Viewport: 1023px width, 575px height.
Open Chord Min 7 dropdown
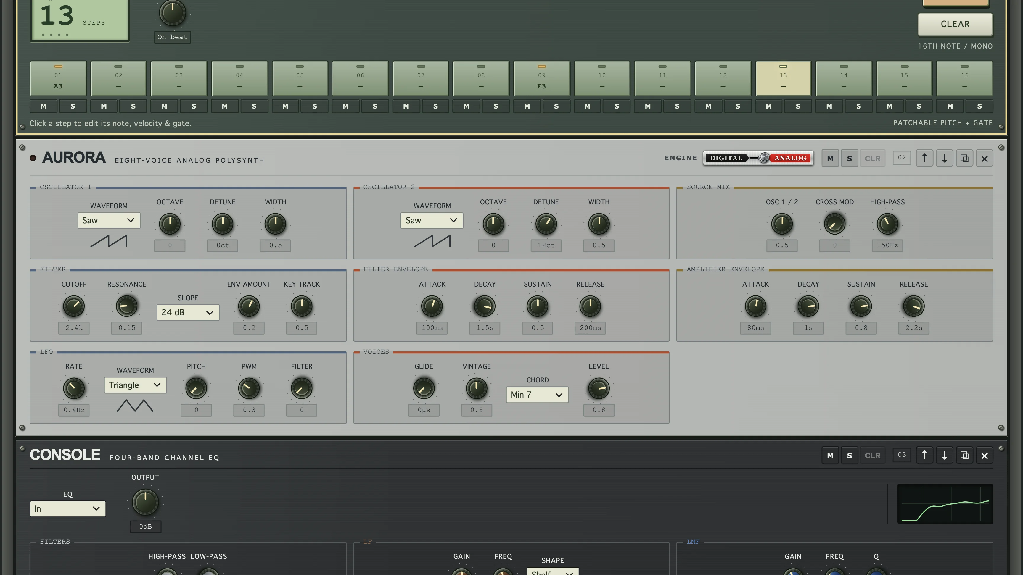click(x=537, y=395)
